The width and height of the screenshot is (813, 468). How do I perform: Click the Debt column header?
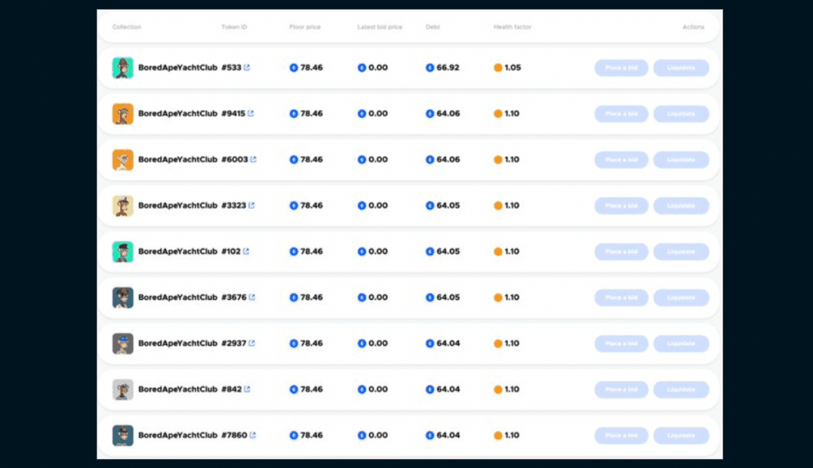(433, 27)
